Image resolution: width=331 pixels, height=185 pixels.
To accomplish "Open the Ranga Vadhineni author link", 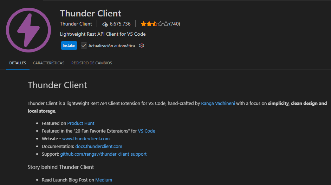I will (218, 104).
